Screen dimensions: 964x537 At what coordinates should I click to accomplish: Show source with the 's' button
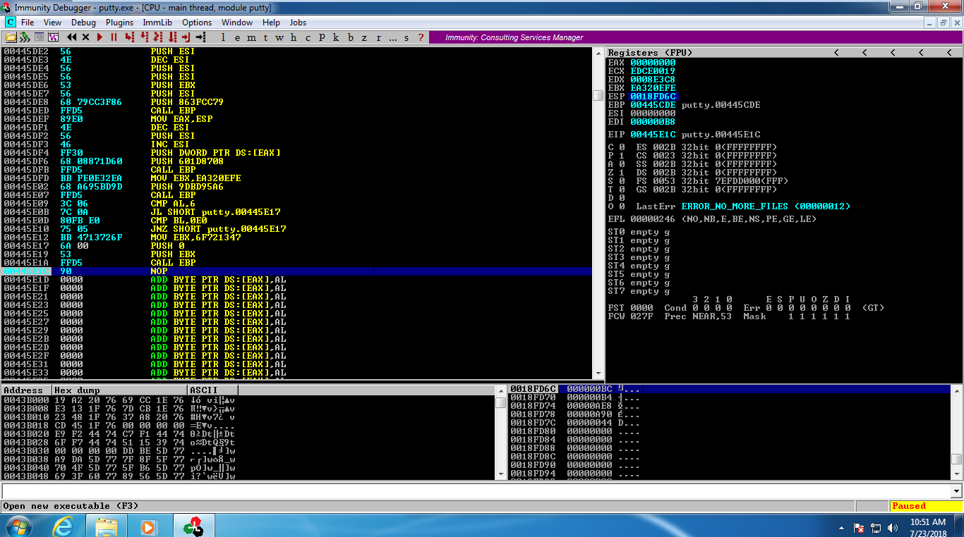pyautogui.click(x=407, y=37)
